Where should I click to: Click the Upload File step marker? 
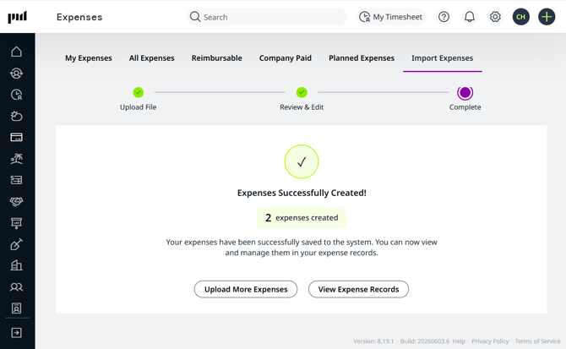139,92
